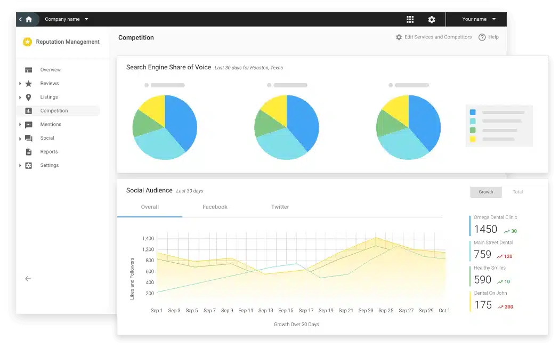Open Listings via the location pin icon

coord(28,97)
